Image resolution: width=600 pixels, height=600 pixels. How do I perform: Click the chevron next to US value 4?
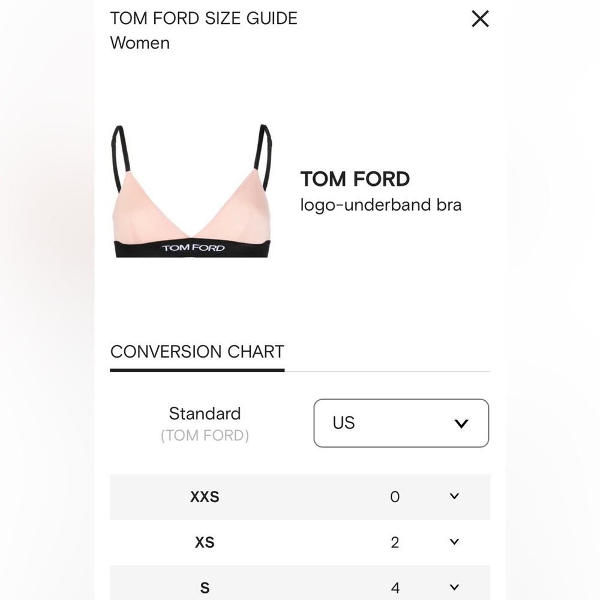point(454,586)
